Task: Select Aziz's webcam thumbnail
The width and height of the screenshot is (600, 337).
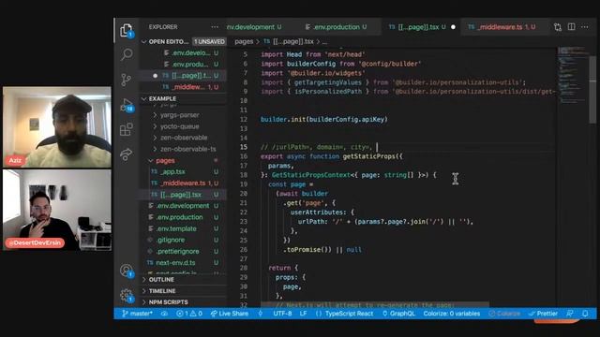Action: (57, 127)
